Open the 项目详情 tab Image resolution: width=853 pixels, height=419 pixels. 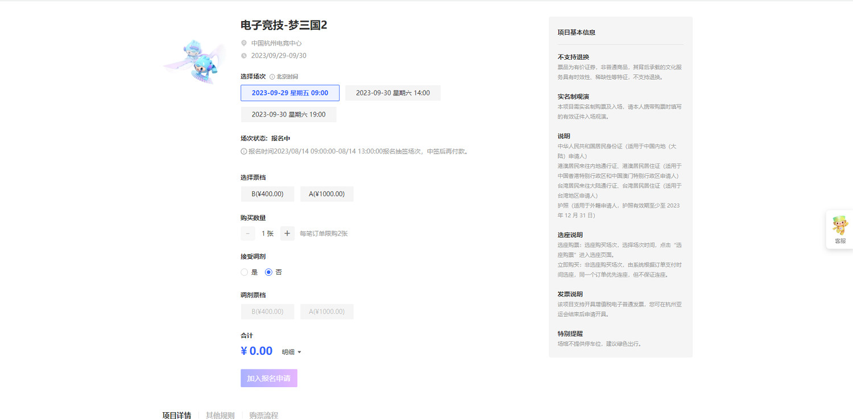tap(176, 415)
